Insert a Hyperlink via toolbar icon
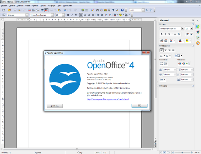 point(83,10)
